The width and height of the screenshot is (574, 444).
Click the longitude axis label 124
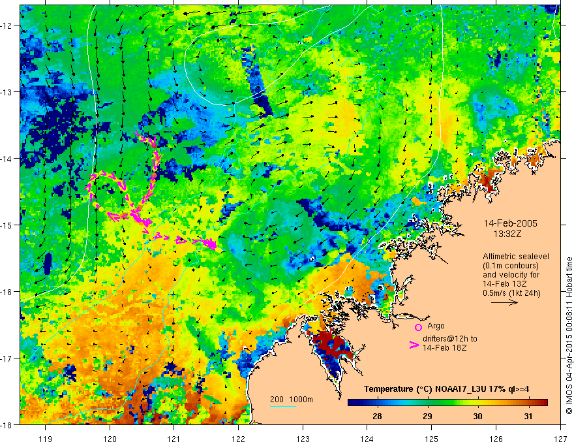pyautogui.click(x=367, y=439)
